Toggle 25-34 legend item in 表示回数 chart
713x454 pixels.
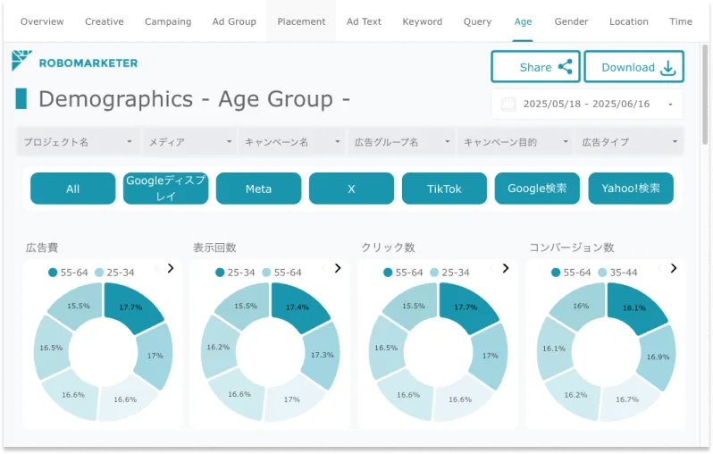pyautogui.click(x=234, y=273)
